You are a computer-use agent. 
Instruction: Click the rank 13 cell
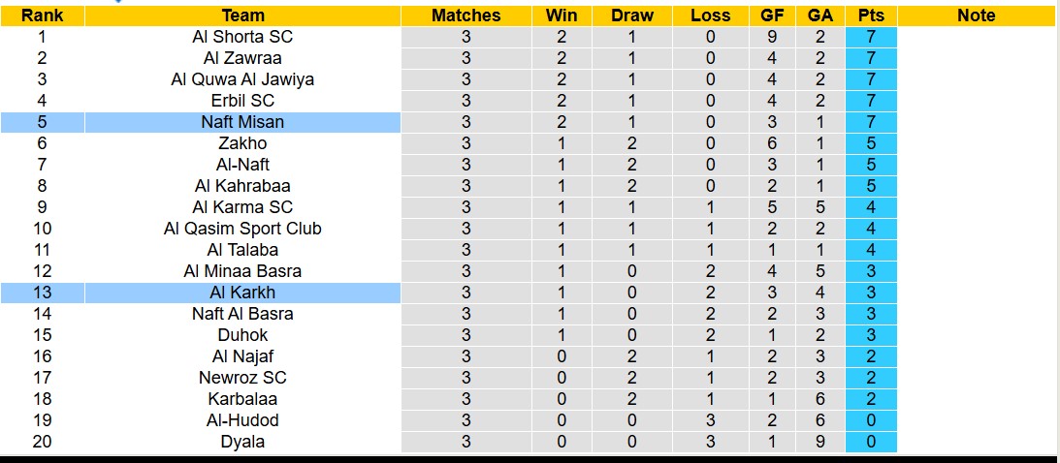(x=42, y=293)
